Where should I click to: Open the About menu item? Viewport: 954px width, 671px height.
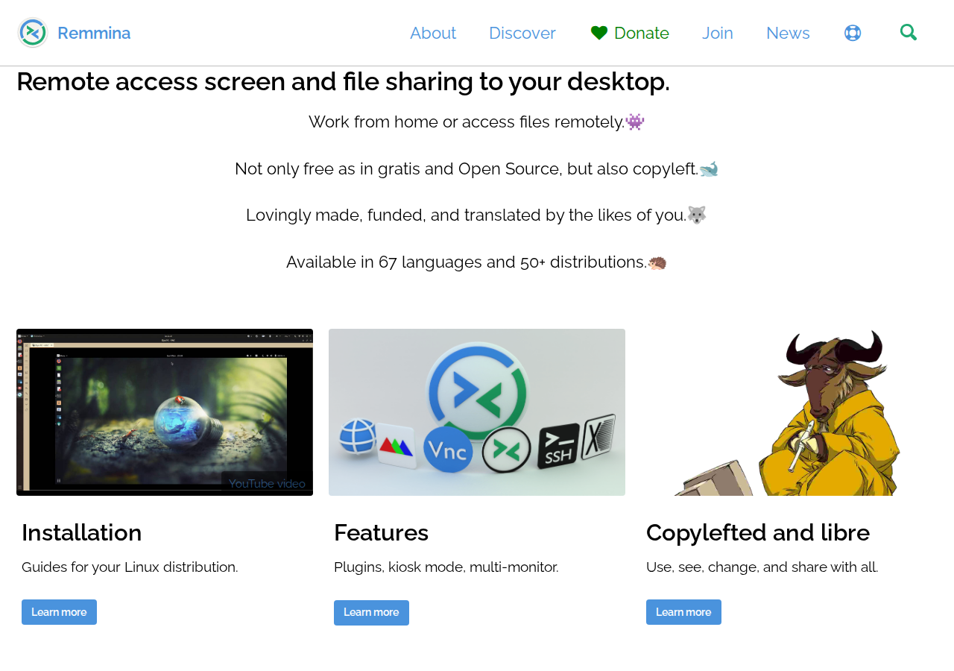[433, 33]
